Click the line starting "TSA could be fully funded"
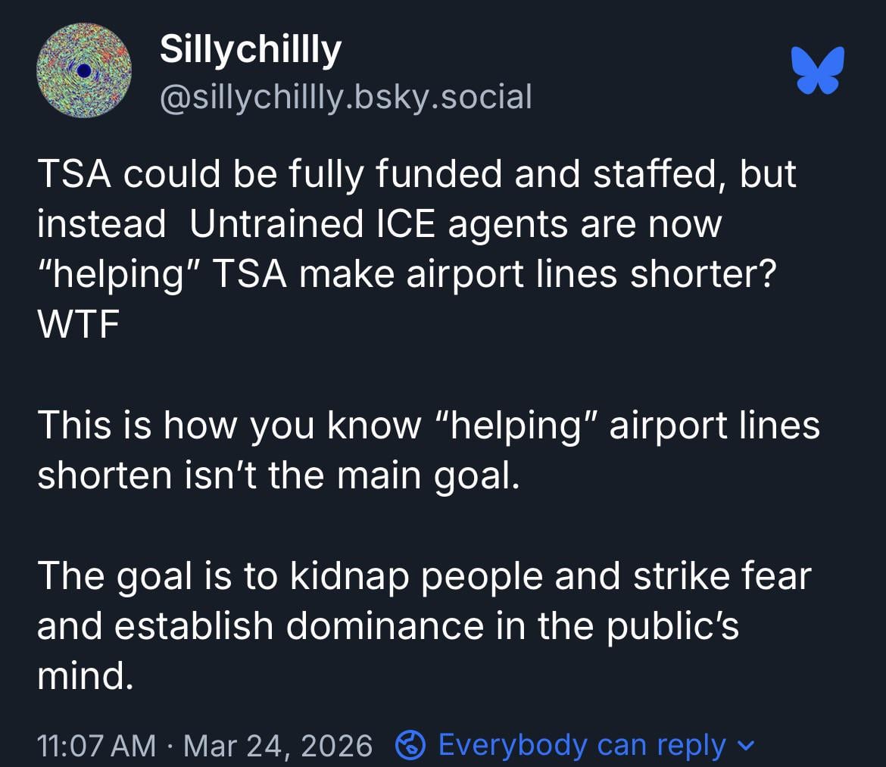Image resolution: width=886 pixels, height=767 pixels. pos(416,175)
